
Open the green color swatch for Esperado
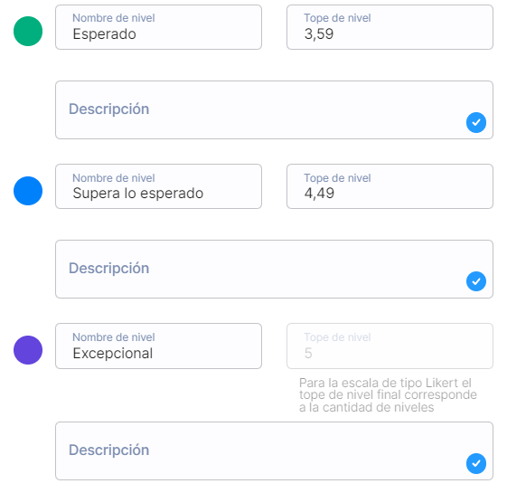tap(28, 31)
